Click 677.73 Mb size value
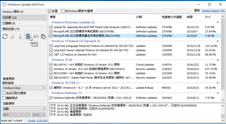Screen dimensions: 226x124 (x=211, y=69)
